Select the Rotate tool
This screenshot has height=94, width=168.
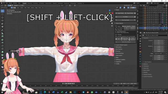2,21
